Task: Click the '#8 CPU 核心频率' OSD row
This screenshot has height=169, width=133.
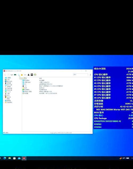Action: [113, 98]
